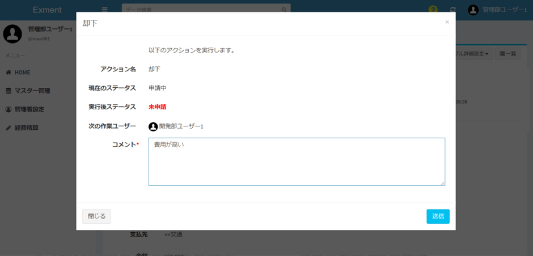Viewport: 533px width, 256px height.
Task: Click the search magnifier icon
Action: (x=284, y=10)
